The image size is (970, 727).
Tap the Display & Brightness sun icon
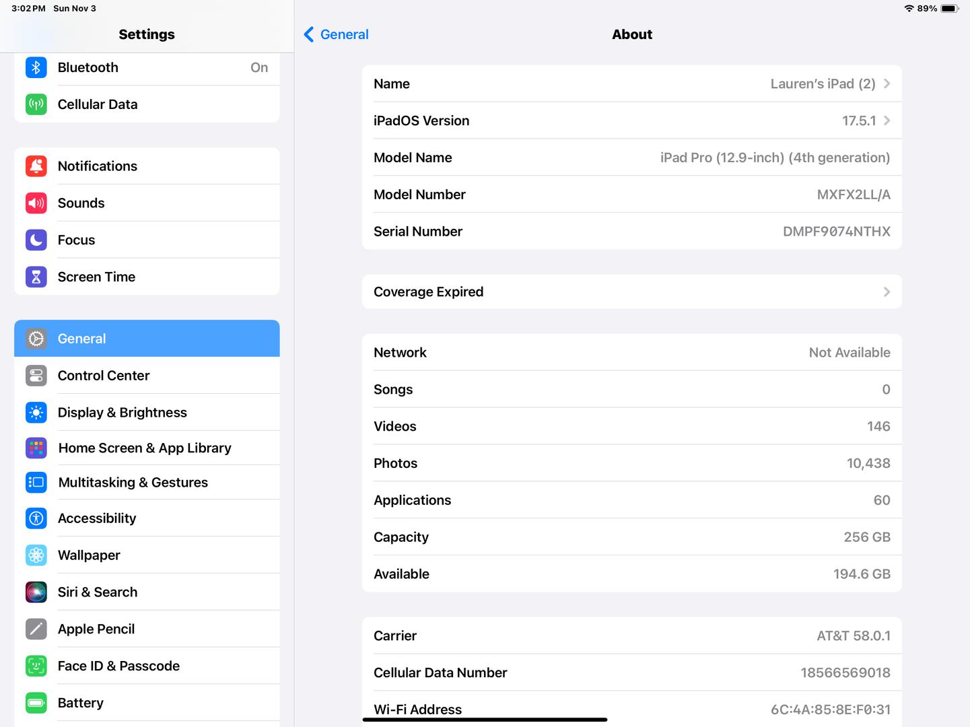(x=36, y=413)
